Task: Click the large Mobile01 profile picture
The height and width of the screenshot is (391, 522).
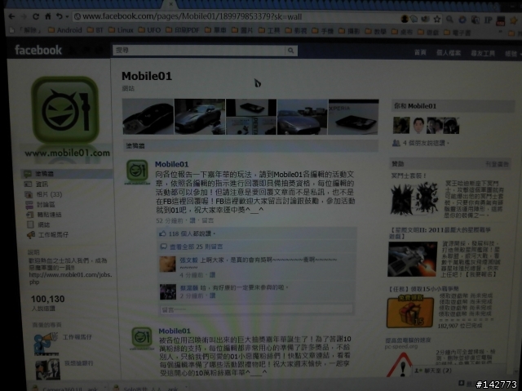Action: [65, 110]
